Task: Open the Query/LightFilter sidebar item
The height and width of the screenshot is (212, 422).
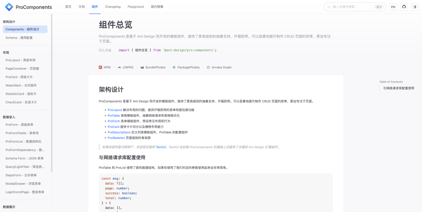Action: pos(25,167)
